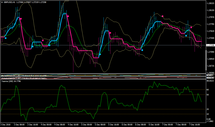Screen dimensions: 215x127
Task: Click the cyan buy dot at 3 Dec 16:00
Action: click(x=33, y=46)
